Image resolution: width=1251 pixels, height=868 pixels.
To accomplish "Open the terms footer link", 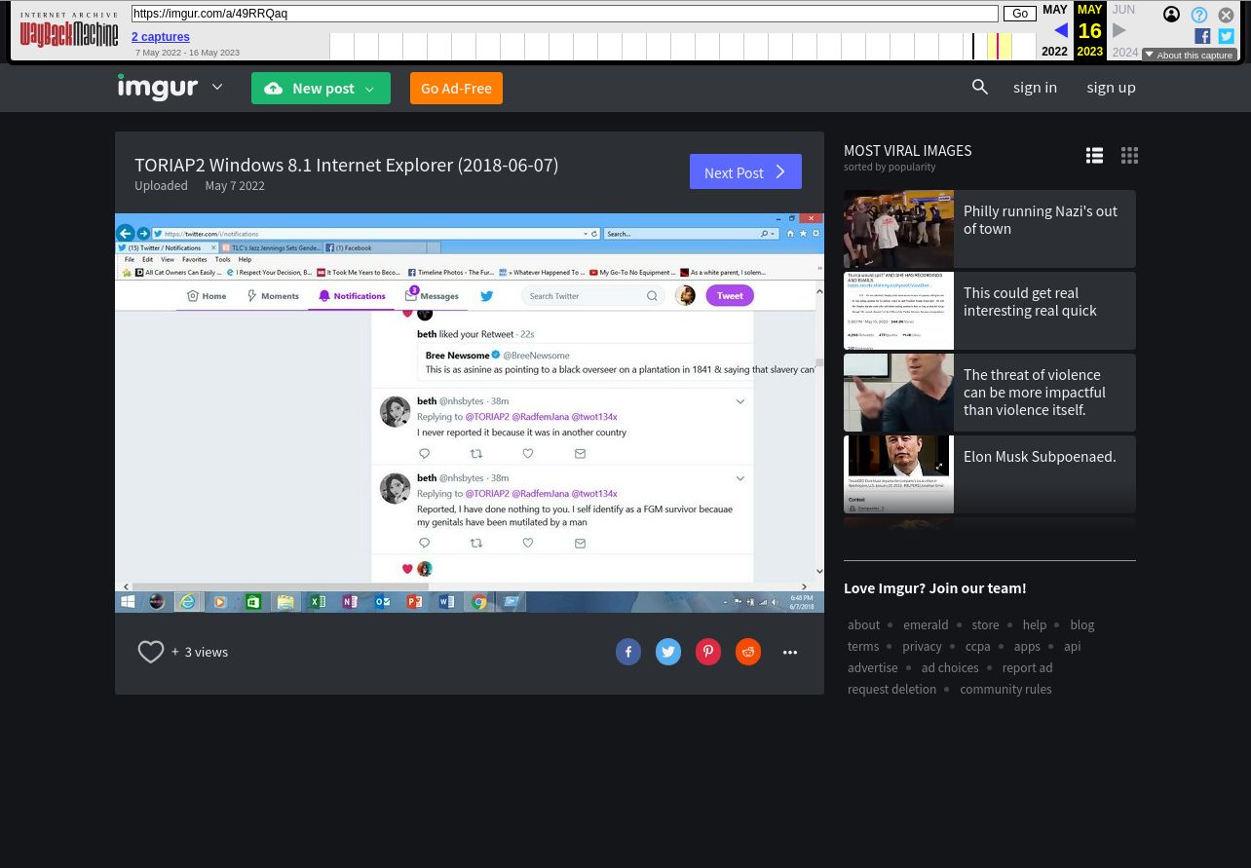I will tap(863, 647).
